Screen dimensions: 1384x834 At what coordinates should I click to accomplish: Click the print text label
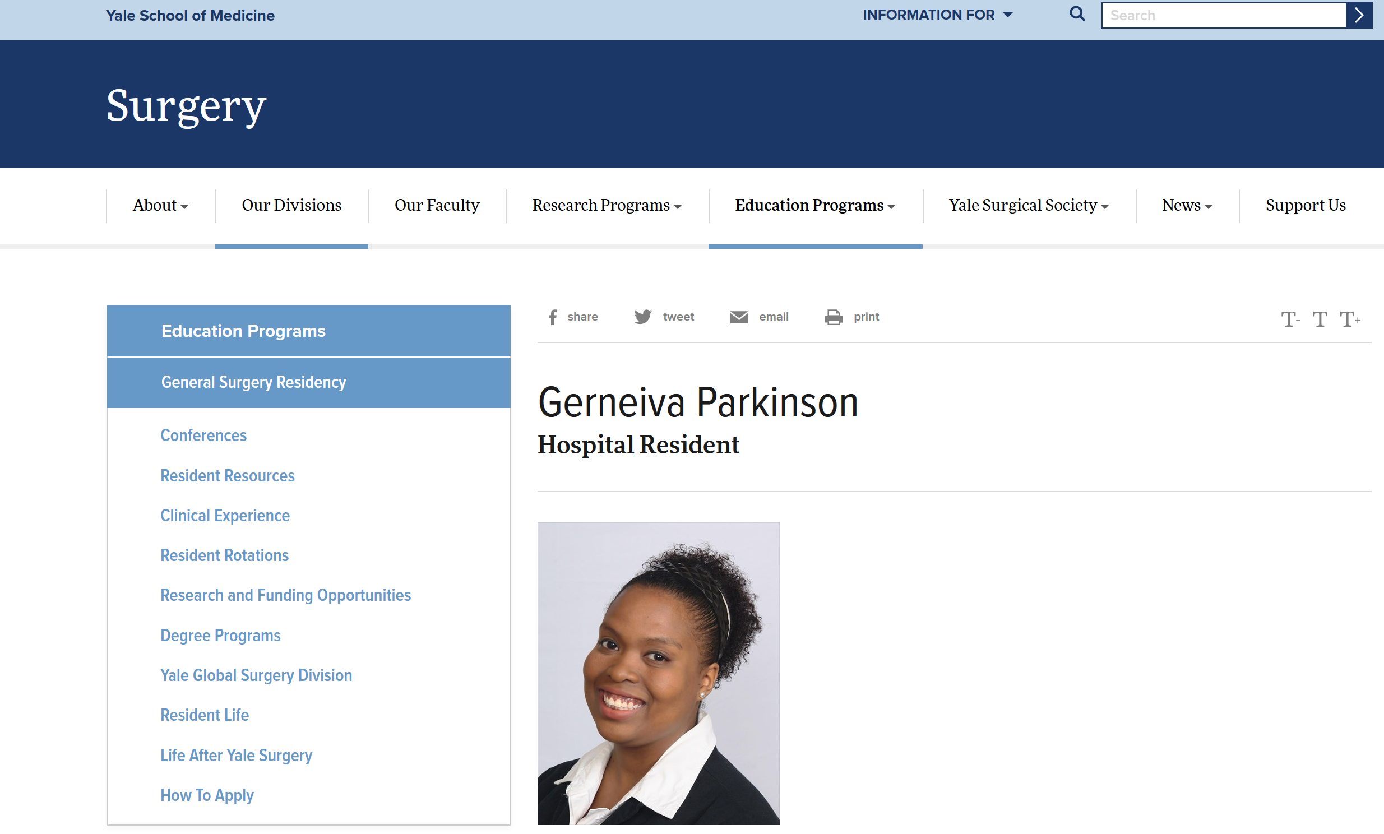click(x=866, y=317)
